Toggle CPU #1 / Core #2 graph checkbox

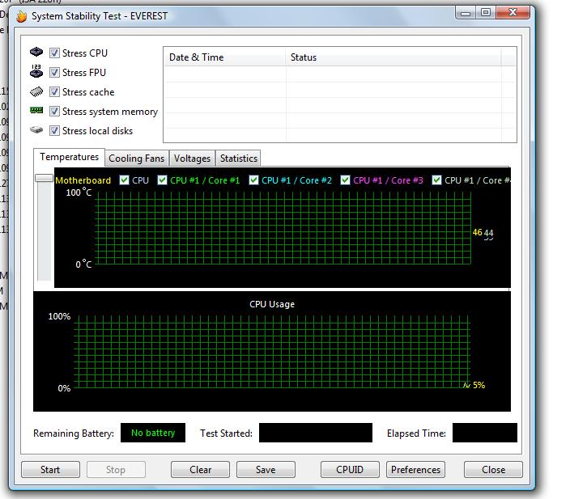(x=253, y=180)
